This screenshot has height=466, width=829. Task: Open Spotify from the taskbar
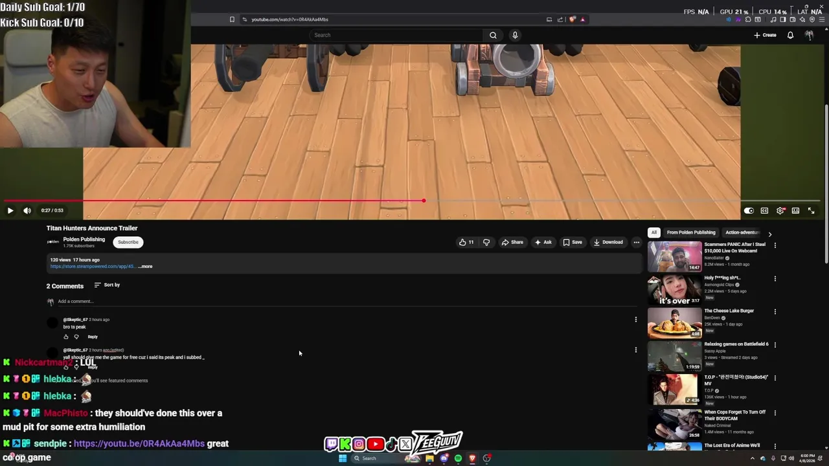458,458
